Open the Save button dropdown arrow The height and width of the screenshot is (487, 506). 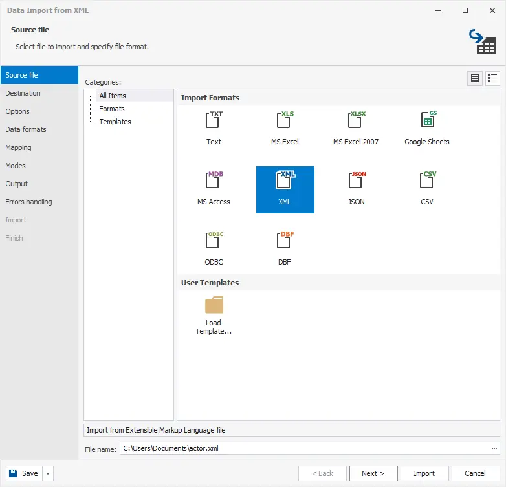pyautogui.click(x=48, y=473)
